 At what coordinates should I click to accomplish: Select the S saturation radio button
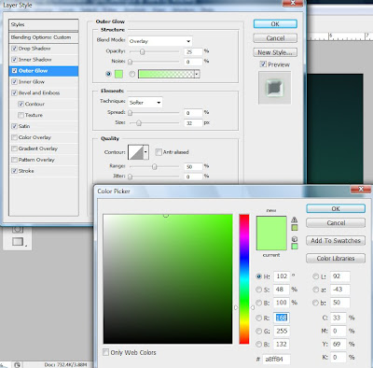(x=258, y=290)
